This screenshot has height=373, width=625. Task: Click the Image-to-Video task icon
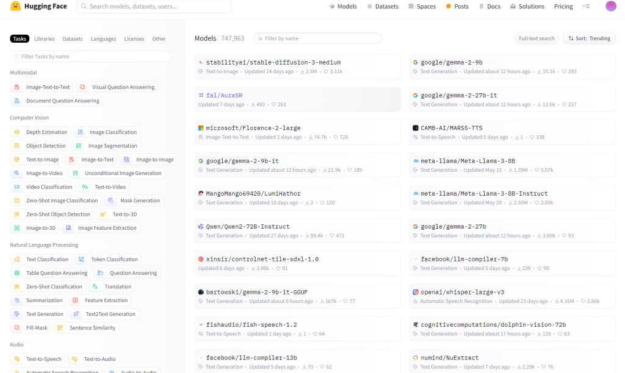[17, 173]
